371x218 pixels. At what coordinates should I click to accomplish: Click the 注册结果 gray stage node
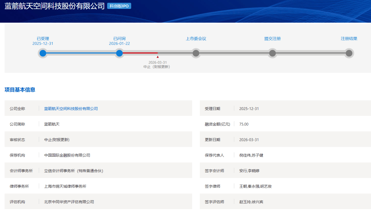pyautogui.click(x=349, y=53)
